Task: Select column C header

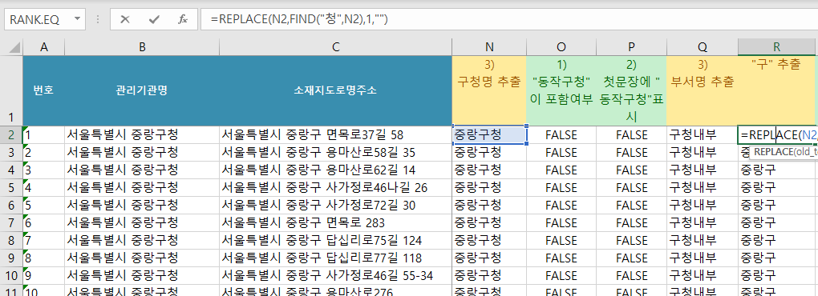Action: (335, 47)
